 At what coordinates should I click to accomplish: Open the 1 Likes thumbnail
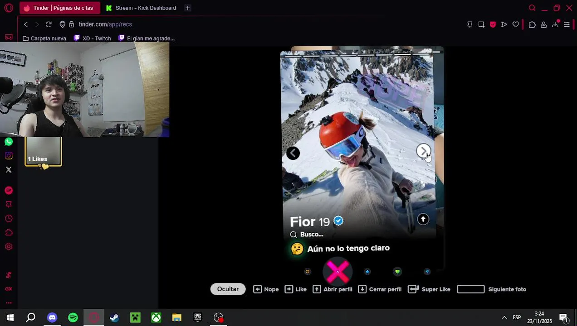(x=43, y=152)
